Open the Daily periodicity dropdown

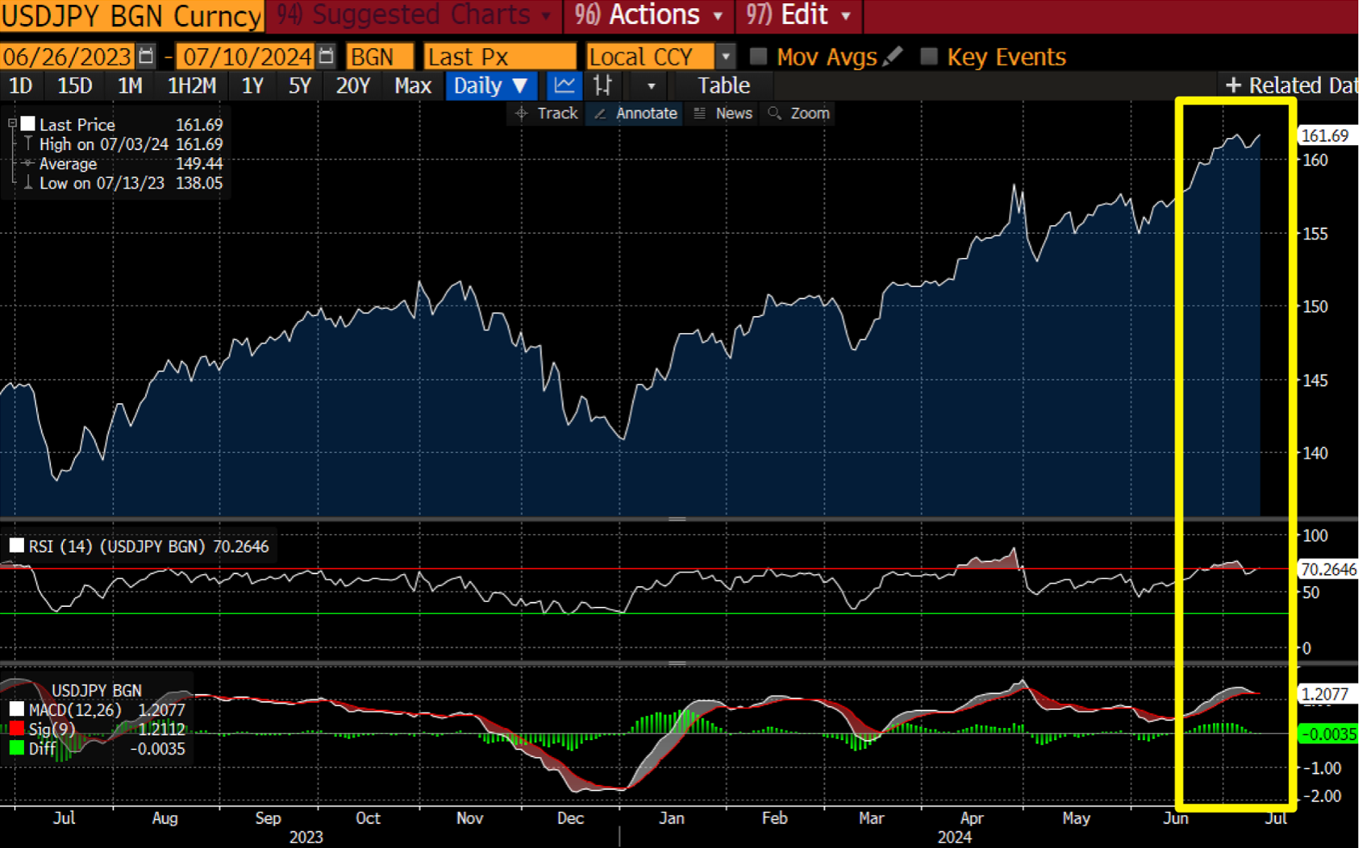490,85
